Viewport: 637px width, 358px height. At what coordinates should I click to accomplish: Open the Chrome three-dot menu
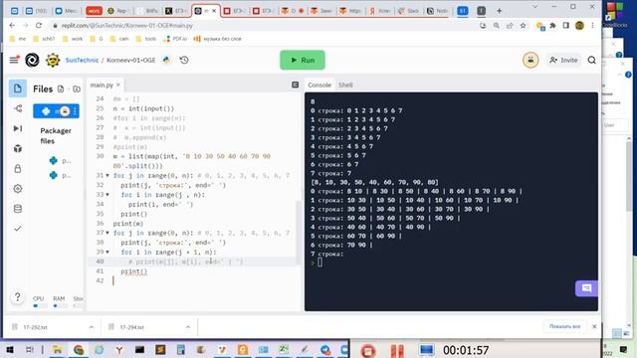coord(593,25)
